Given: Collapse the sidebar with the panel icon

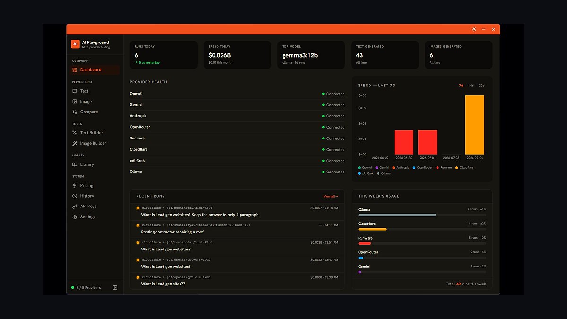Looking at the screenshot, I should point(115,287).
